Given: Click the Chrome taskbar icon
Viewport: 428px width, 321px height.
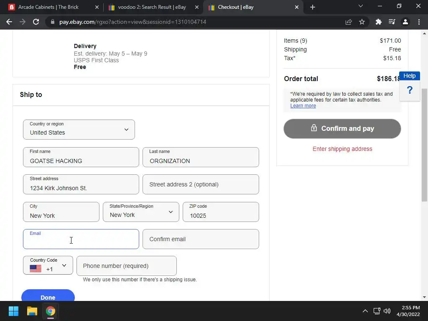Looking at the screenshot, I should 51,311.
